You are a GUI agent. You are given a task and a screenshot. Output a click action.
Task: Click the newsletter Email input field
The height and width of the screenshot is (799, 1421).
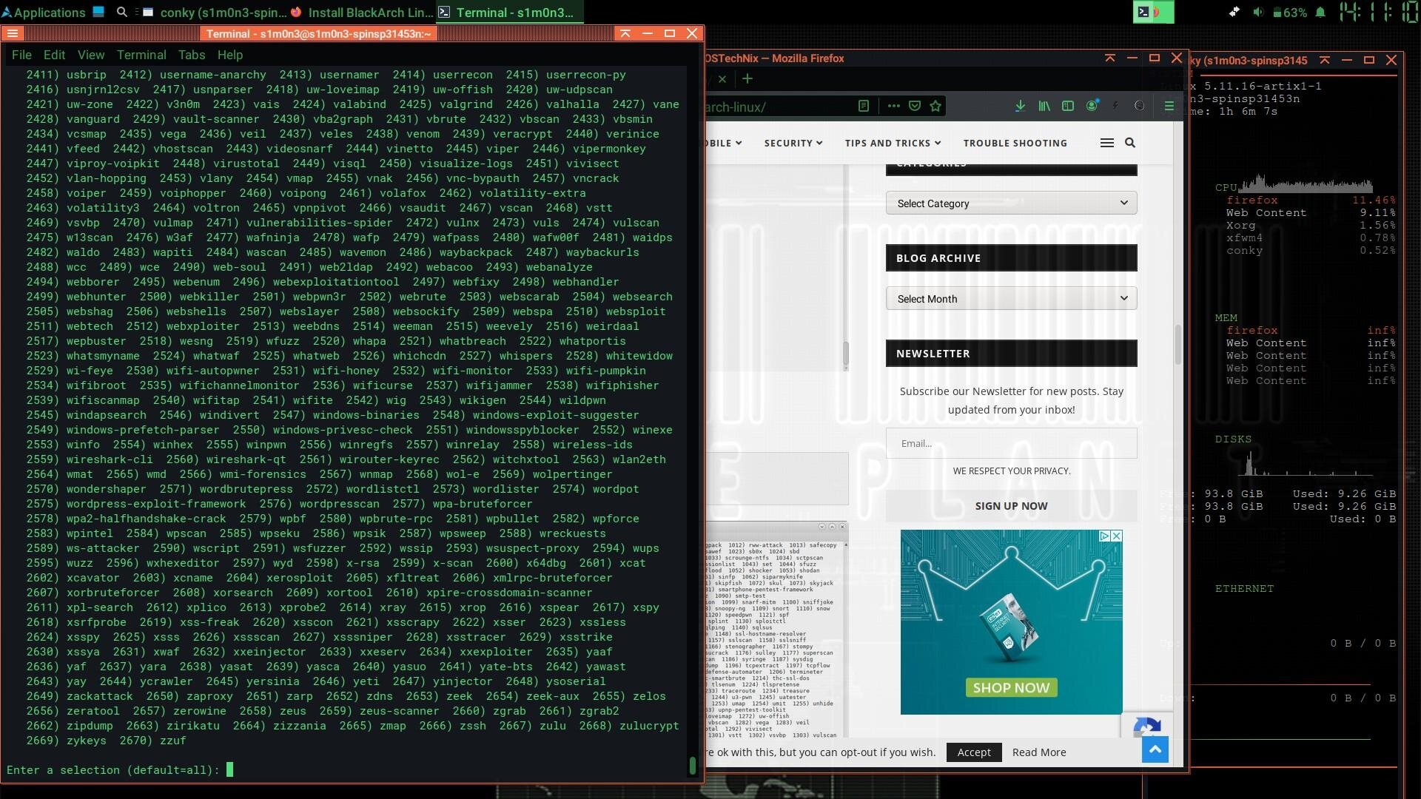click(x=1011, y=444)
